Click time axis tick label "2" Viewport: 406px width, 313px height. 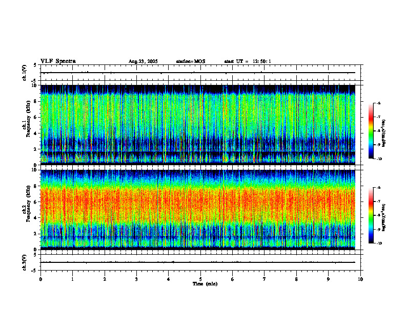[105, 279]
